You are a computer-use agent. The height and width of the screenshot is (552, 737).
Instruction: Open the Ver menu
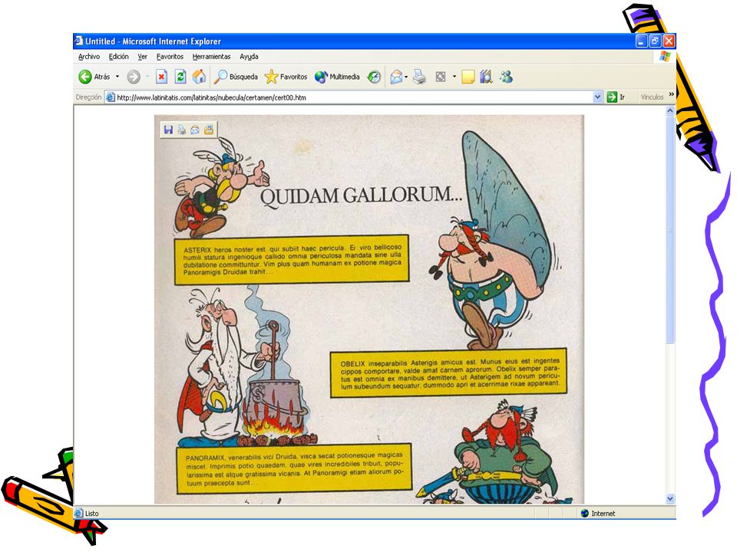coord(143,57)
